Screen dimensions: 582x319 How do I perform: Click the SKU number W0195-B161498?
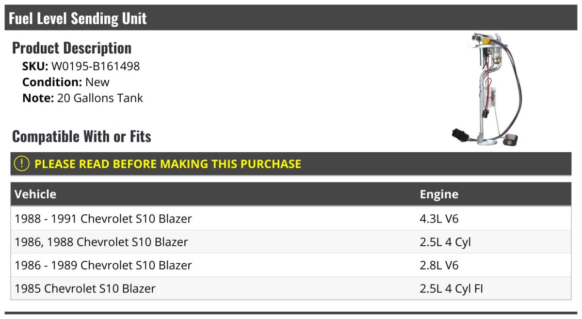[96, 66]
